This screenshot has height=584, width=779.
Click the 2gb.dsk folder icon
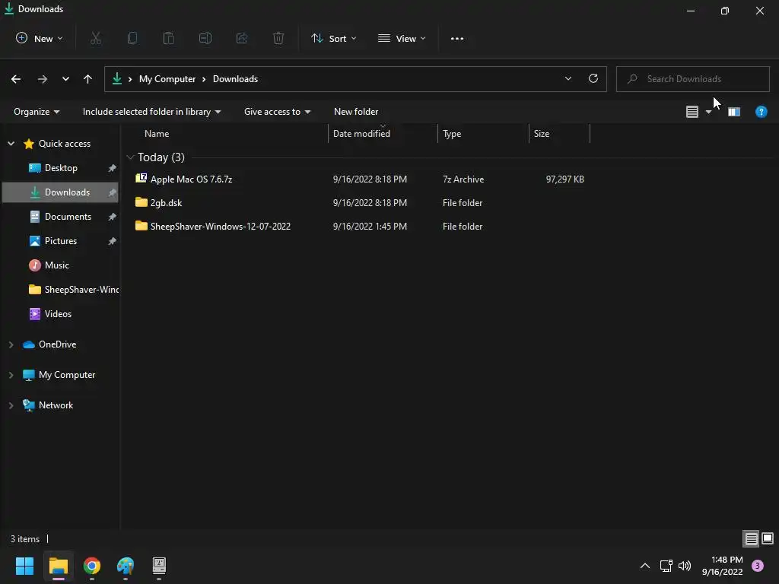[x=141, y=202]
